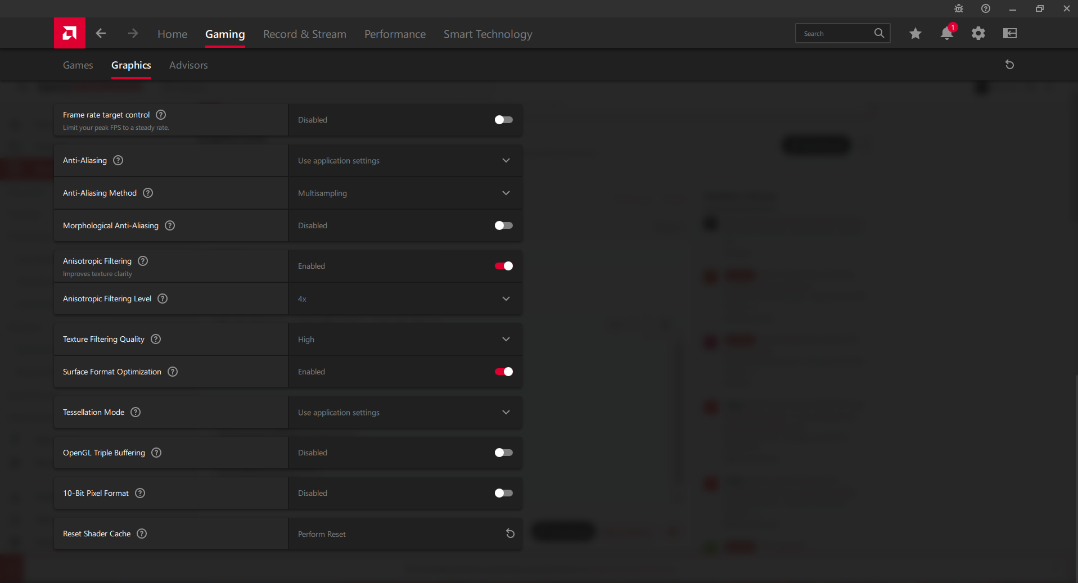Open Tessellation Mode dropdown
Image resolution: width=1078 pixels, height=583 pixels.
(405, 412)
